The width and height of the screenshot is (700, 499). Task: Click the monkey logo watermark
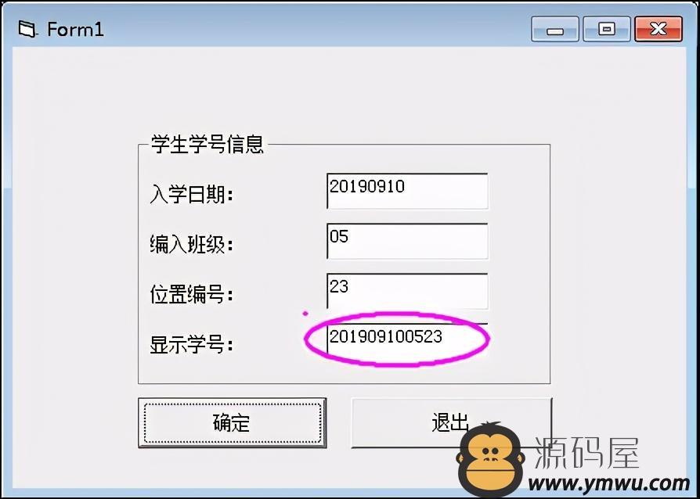[x=490, y=460]
